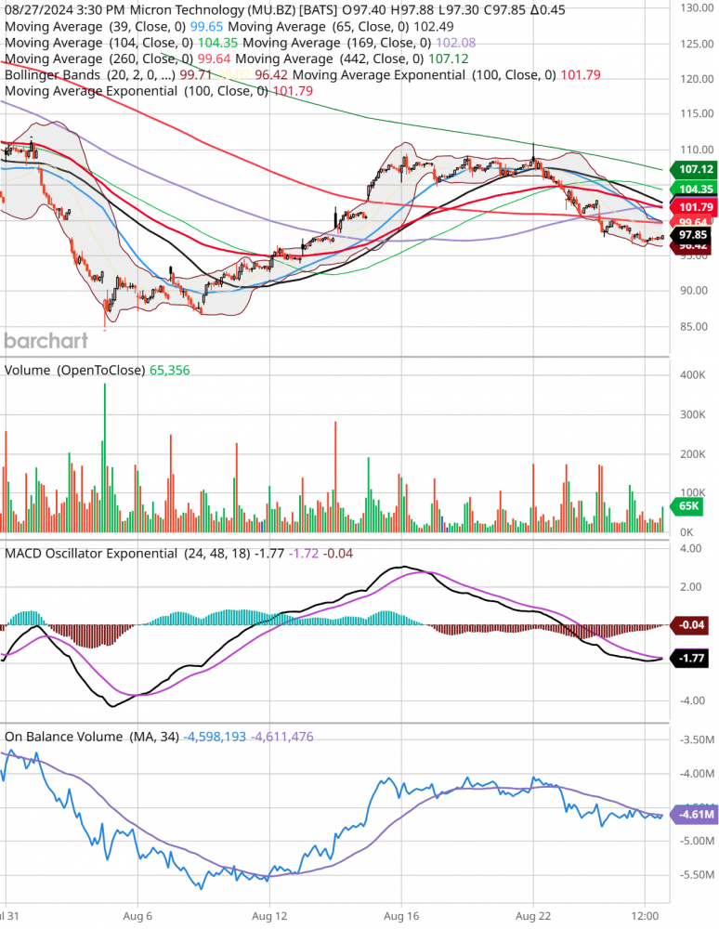The image size is (719, 929).
Task: Click the Aug 12 date axis label
Action: pyautogui.click(x=269, y=916)
